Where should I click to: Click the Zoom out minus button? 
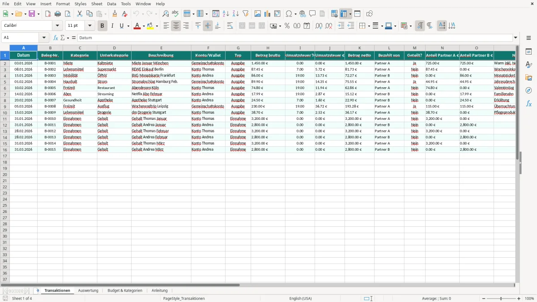coord(483,298)
